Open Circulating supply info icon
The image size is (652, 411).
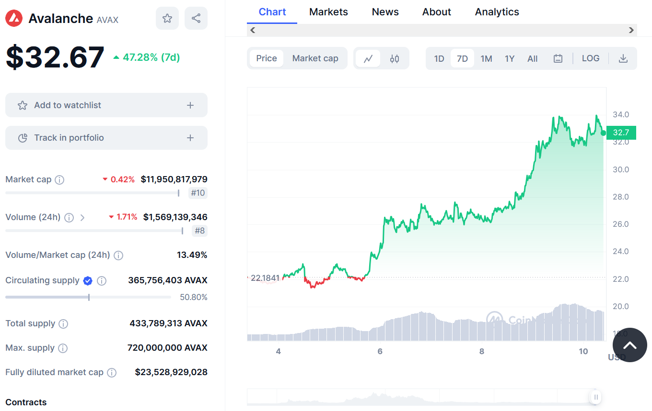pos(102,281)
